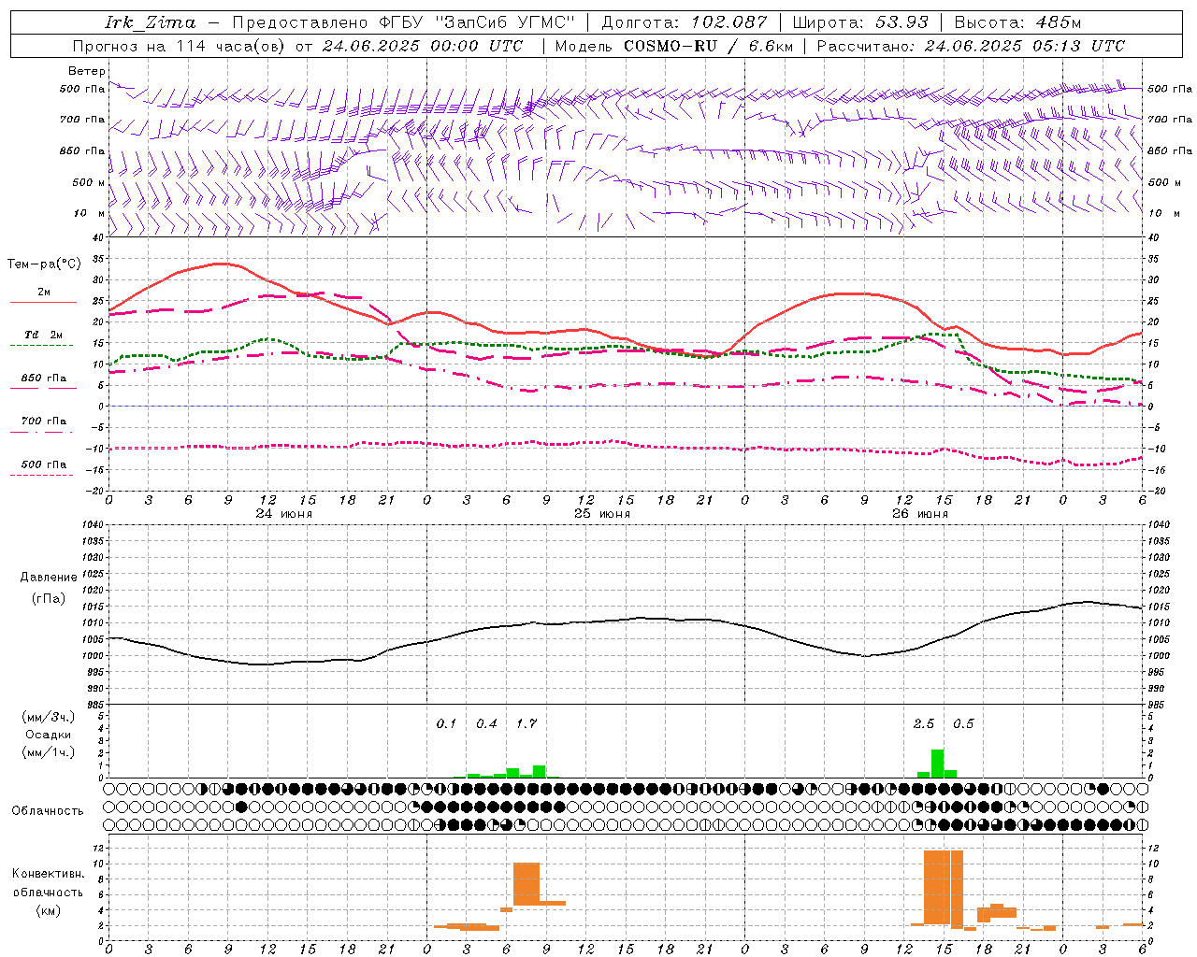The image size is (1197, 957).
Task: Click the 24 июня date label
Action: click(284, 514)
